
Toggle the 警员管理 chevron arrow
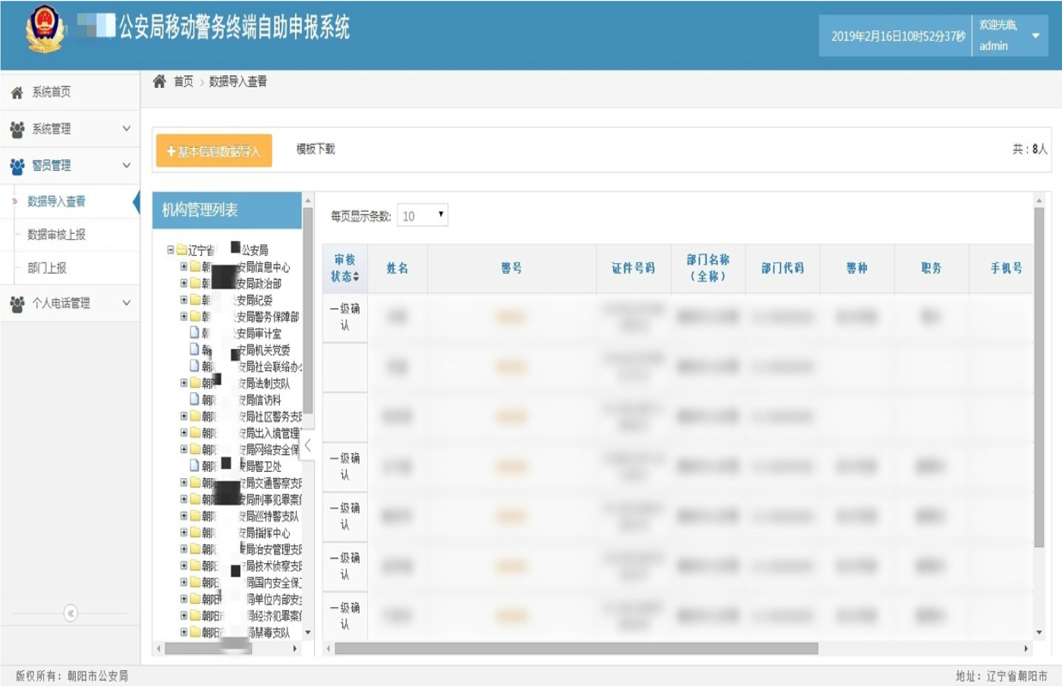coord(127,165)
